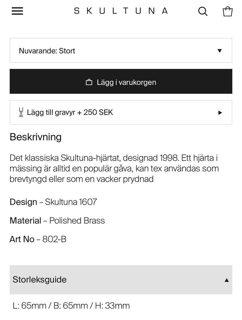Click the product description paragraph about Skultuna-hjärtat
Screen dimensions: 242x320
pos(114,169)
